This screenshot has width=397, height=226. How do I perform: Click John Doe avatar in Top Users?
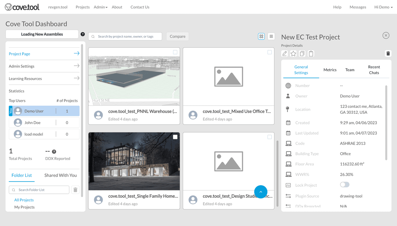(x=18, y=123)
